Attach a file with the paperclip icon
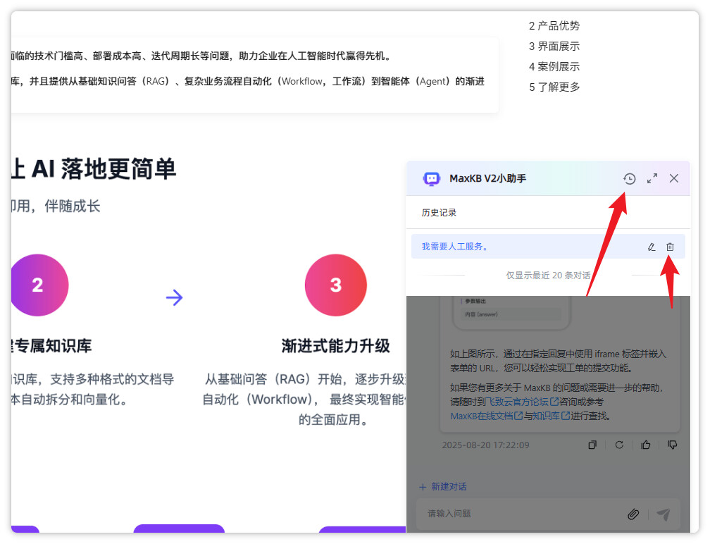710x544 pixels. 633,514
